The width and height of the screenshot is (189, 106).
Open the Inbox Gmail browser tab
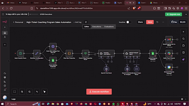point(11,3)
